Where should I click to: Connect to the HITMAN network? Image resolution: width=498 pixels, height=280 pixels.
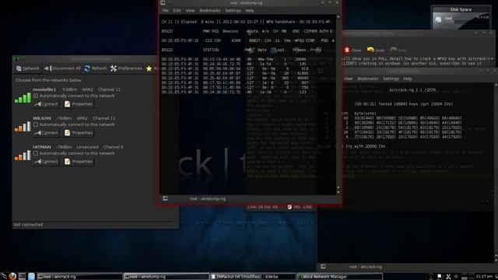pyautogui.click(x=47, y=162)
